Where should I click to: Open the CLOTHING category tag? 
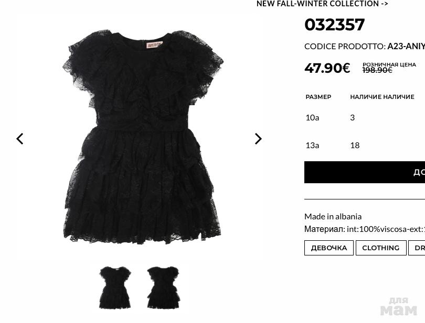click(381, 248)
